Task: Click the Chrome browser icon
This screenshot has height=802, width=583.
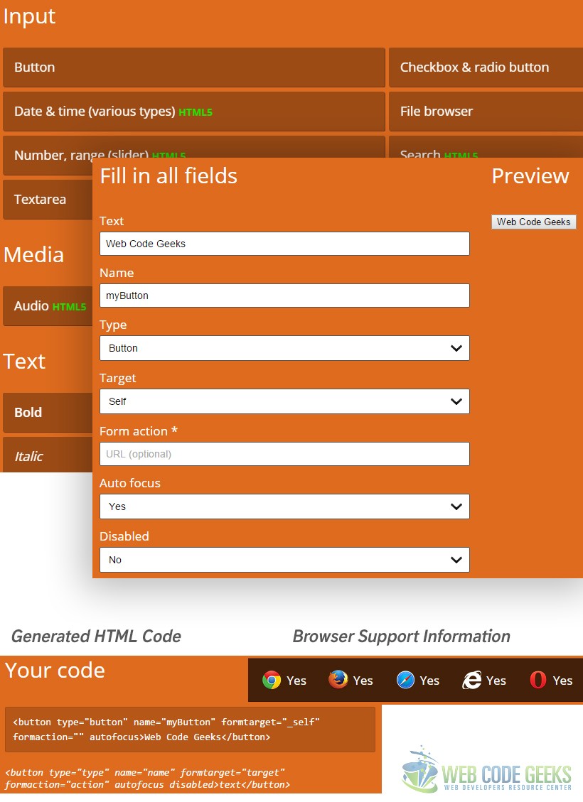Action: click(272, 681)
